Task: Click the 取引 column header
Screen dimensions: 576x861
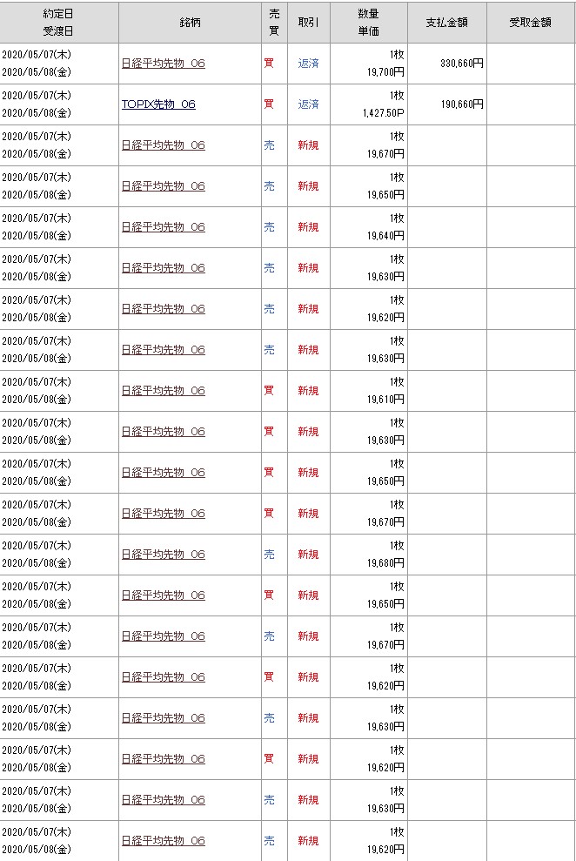Action: [x=308, y=23]
